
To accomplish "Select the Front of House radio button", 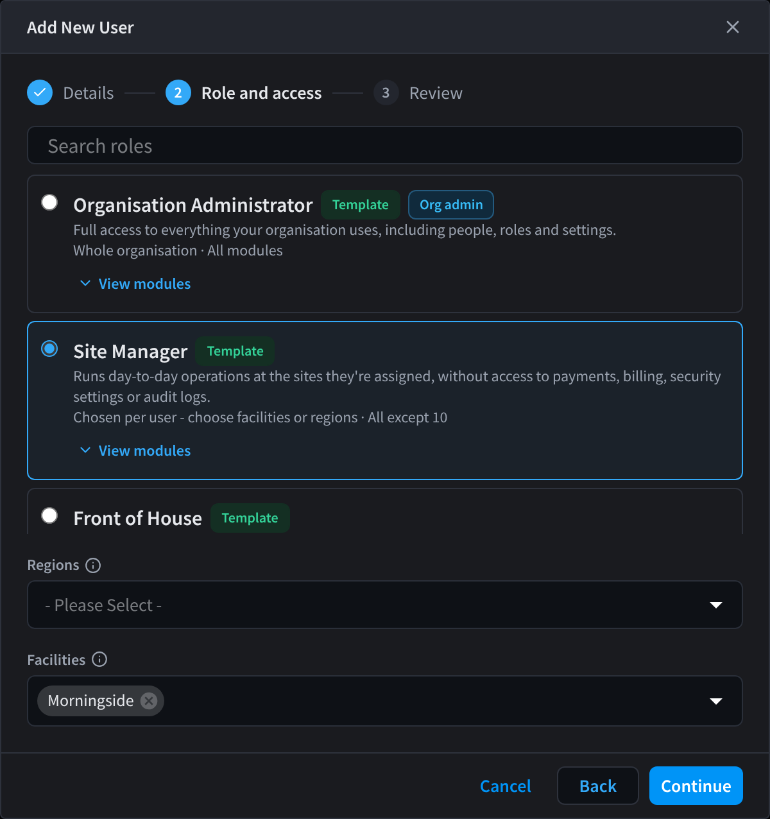I will point(49,516).
